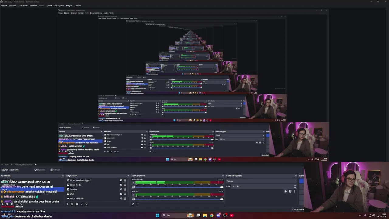
Task: Move the source up in Kaynaklar
Action: 82,204
